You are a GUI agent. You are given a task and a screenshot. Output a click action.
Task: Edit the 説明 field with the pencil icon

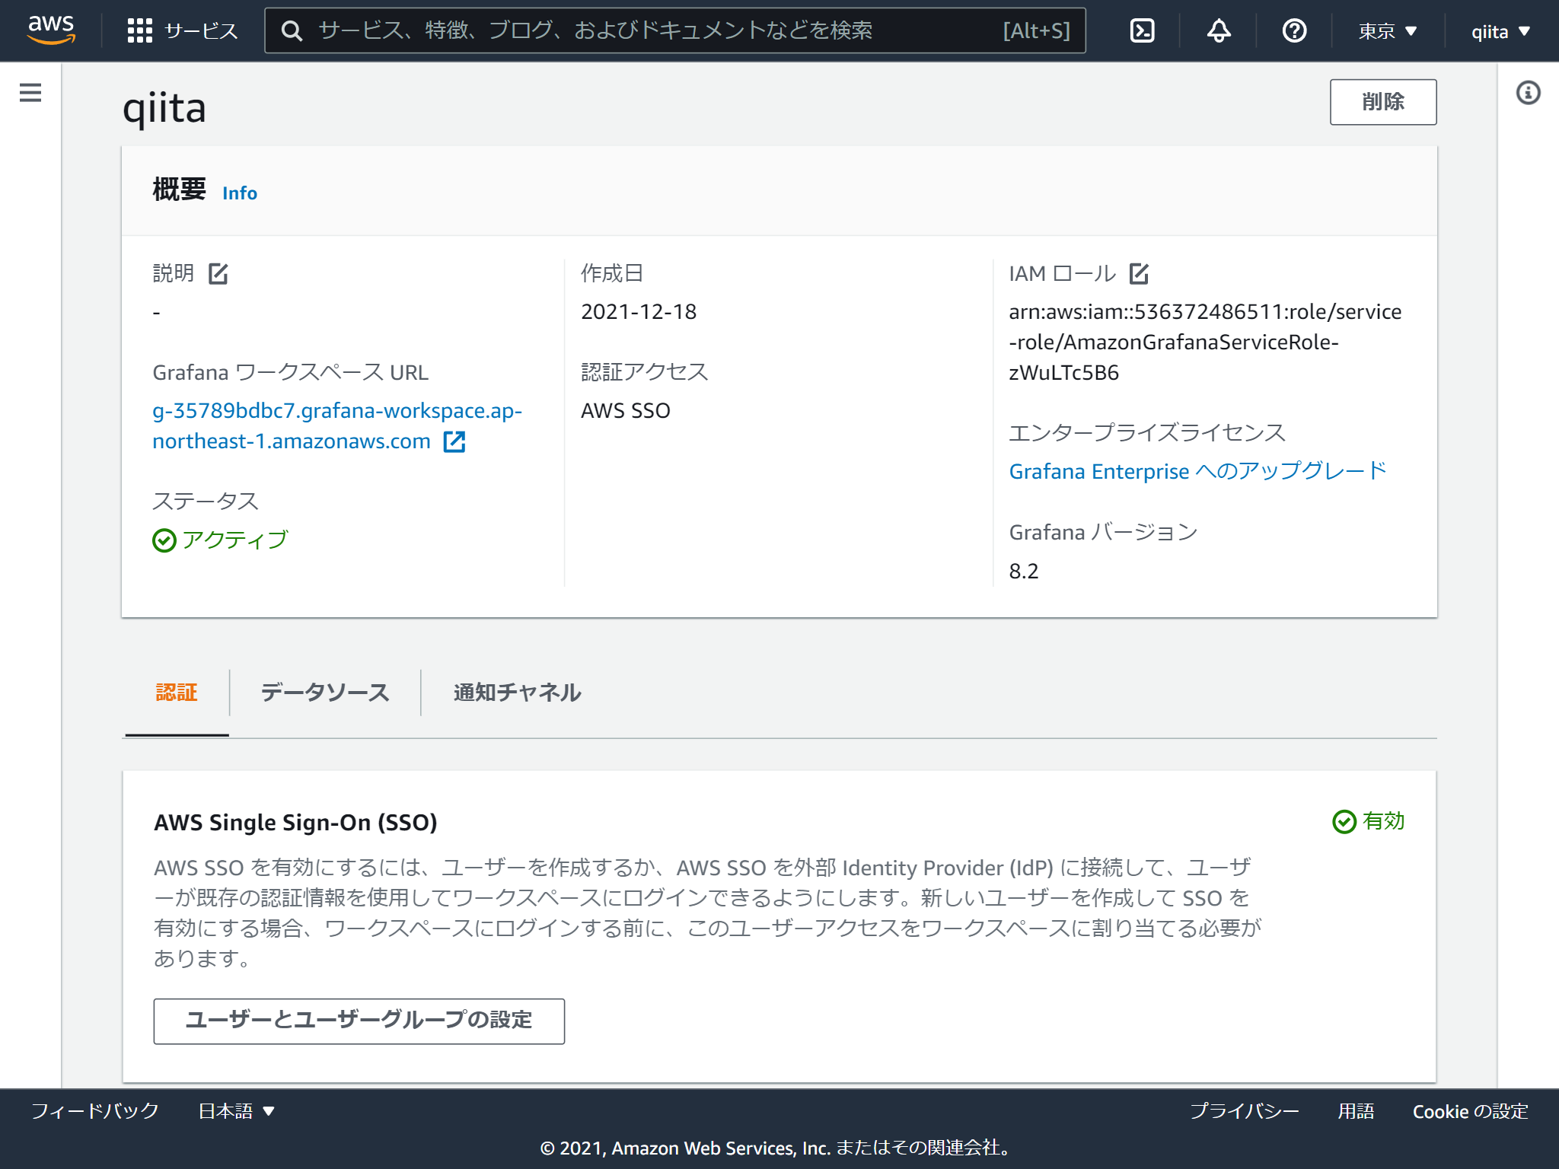click(218, 274)
